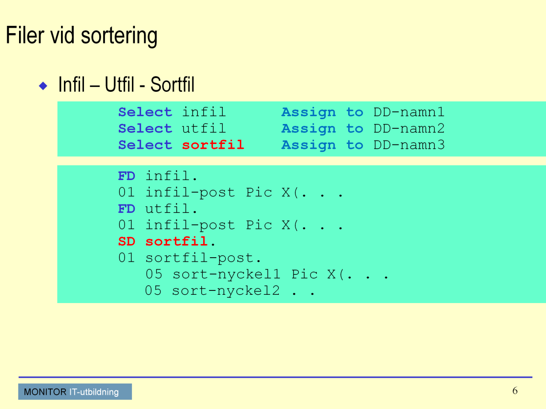Click 'utfil' in second Select line
Viewport: 546px width, 409px height.
point(204,128)
